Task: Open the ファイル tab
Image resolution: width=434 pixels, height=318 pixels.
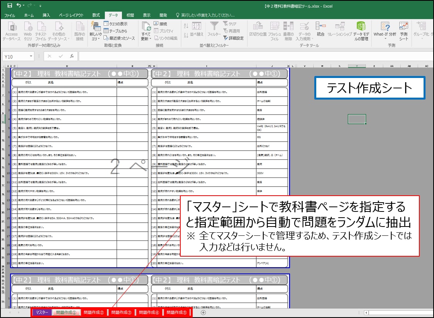Action: point(10,15)
